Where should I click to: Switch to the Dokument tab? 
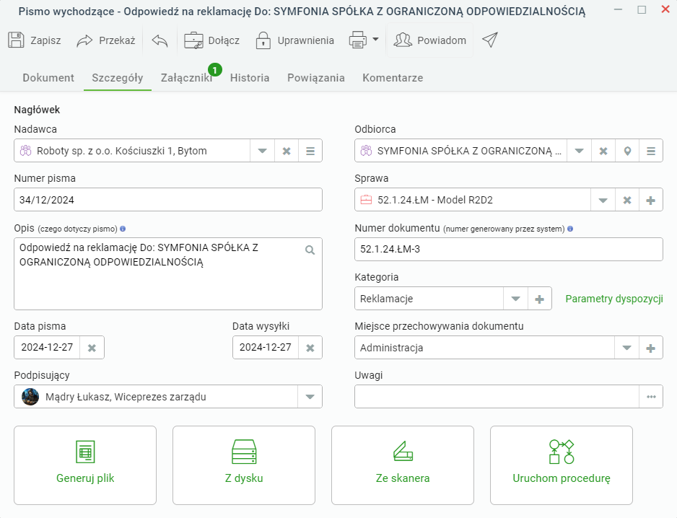48,78
